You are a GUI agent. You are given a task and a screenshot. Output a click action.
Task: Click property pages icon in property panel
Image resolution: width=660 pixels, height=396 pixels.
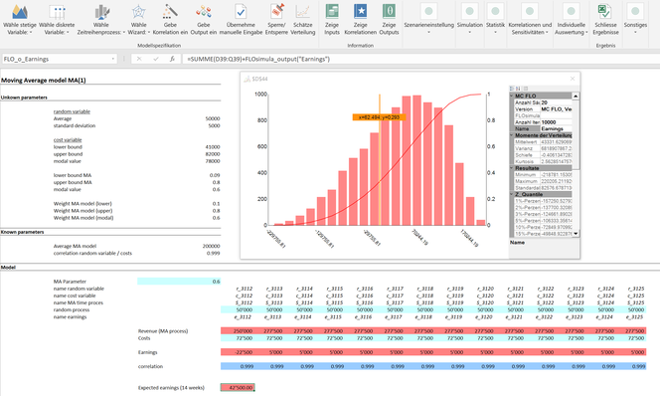pyautogui.click(x=525, y=89)
